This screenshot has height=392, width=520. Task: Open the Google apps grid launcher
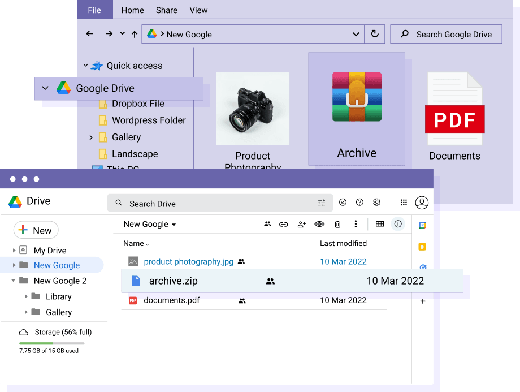point(404,203)
